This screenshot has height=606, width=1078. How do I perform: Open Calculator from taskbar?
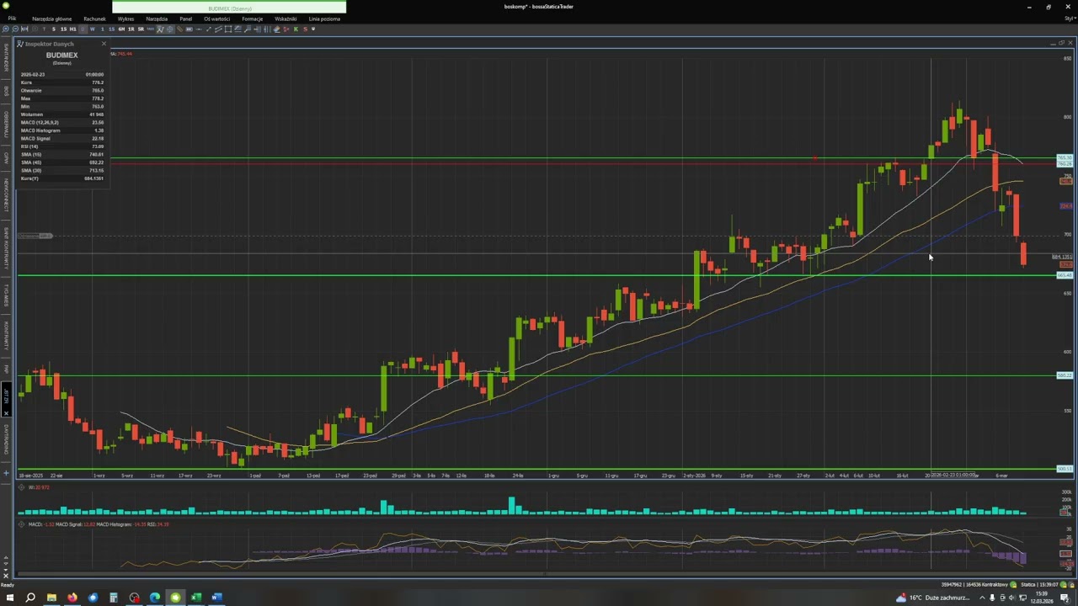(113, 598)
